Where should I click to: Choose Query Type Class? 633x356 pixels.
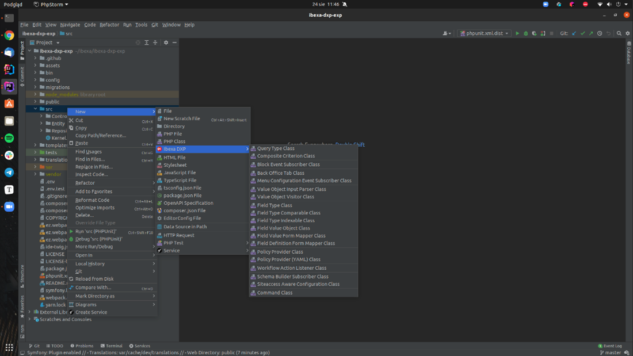(x=304, y=148)
